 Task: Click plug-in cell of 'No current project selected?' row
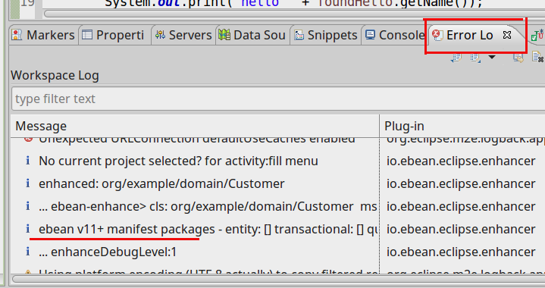(461, 161)
